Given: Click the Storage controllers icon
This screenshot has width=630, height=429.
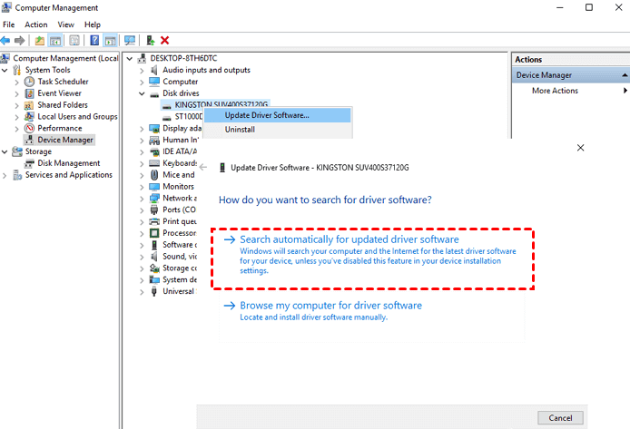Looking at the screenshot, I should tap(154, 268).
